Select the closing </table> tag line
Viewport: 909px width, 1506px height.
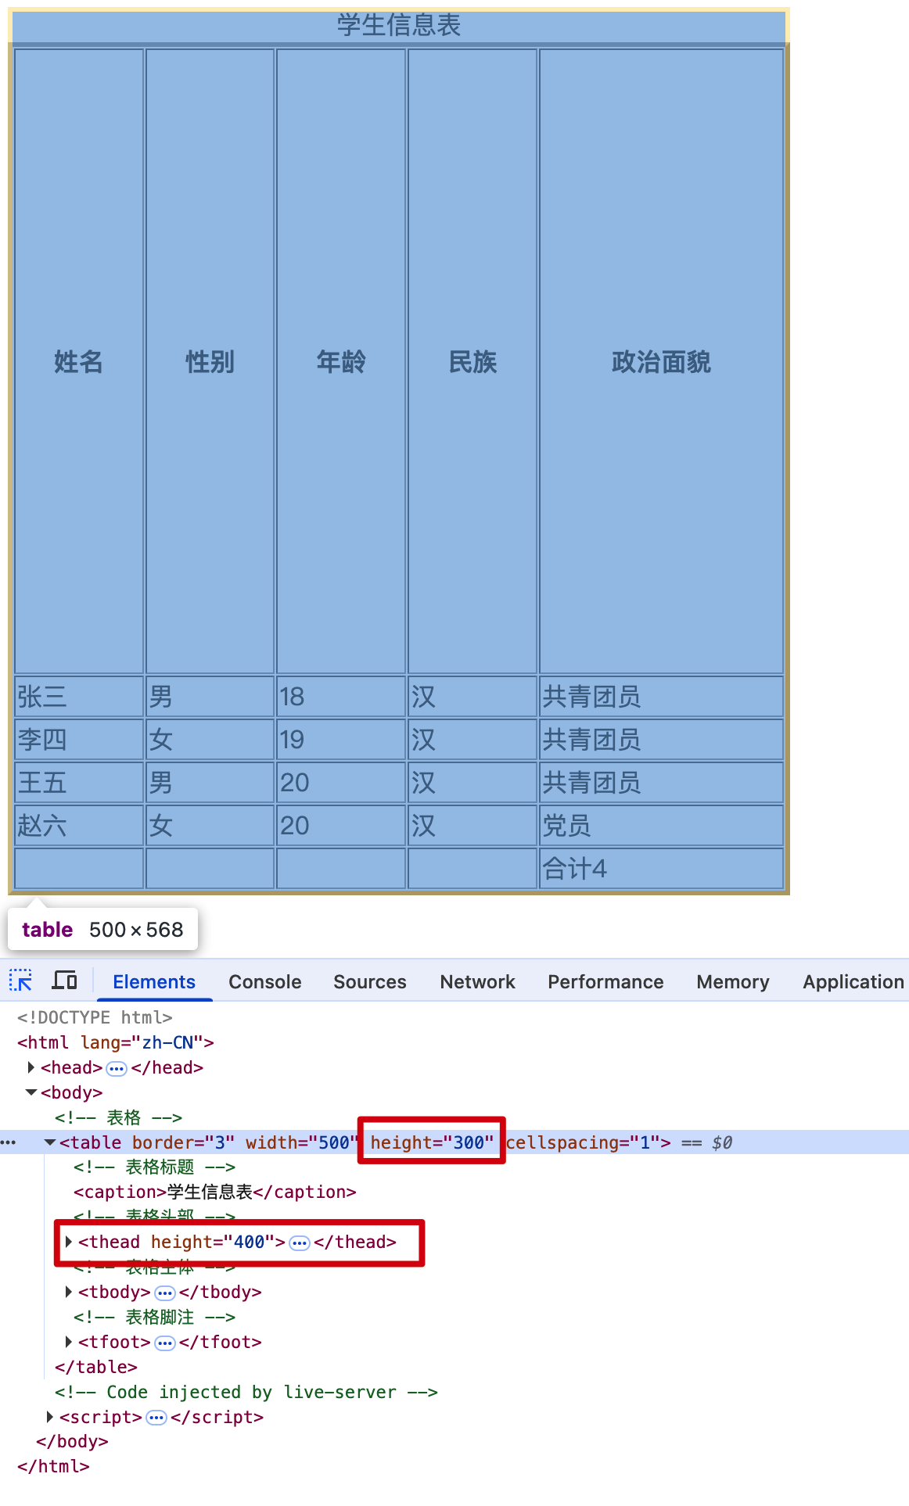[x=96, y=1367]
